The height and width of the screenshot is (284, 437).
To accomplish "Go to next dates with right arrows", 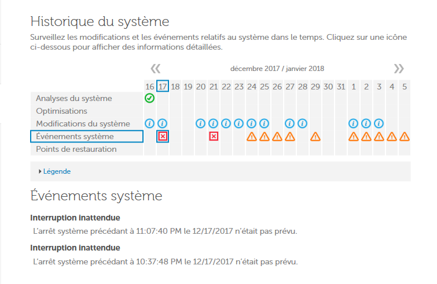I will point(399,68).
